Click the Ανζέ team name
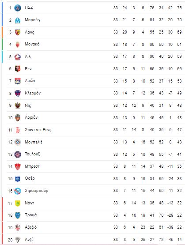The width and height of the screenshot is (185, 245). click(x=29, y=239)
